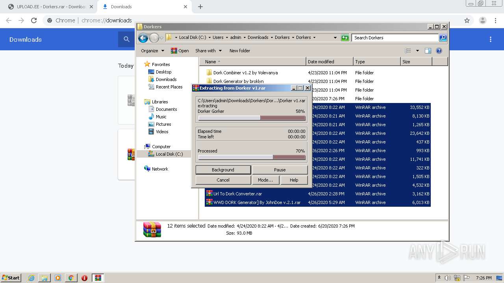The image size is (504, 283).
Task: Open the Organize menu
Action: 152,51
